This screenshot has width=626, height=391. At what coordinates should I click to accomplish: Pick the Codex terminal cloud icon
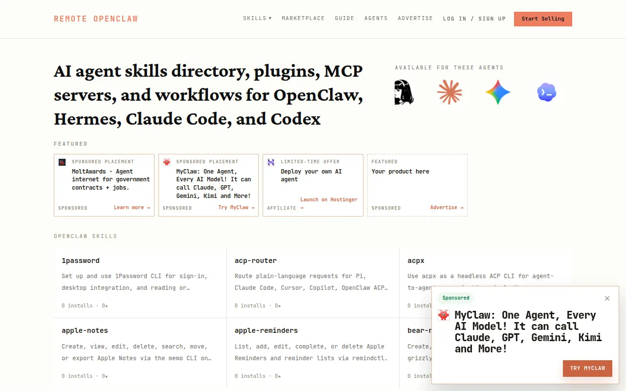tap(547, 92)
